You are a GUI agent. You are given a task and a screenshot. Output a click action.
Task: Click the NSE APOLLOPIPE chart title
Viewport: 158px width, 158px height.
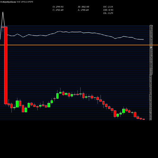[x=25, y=2]
